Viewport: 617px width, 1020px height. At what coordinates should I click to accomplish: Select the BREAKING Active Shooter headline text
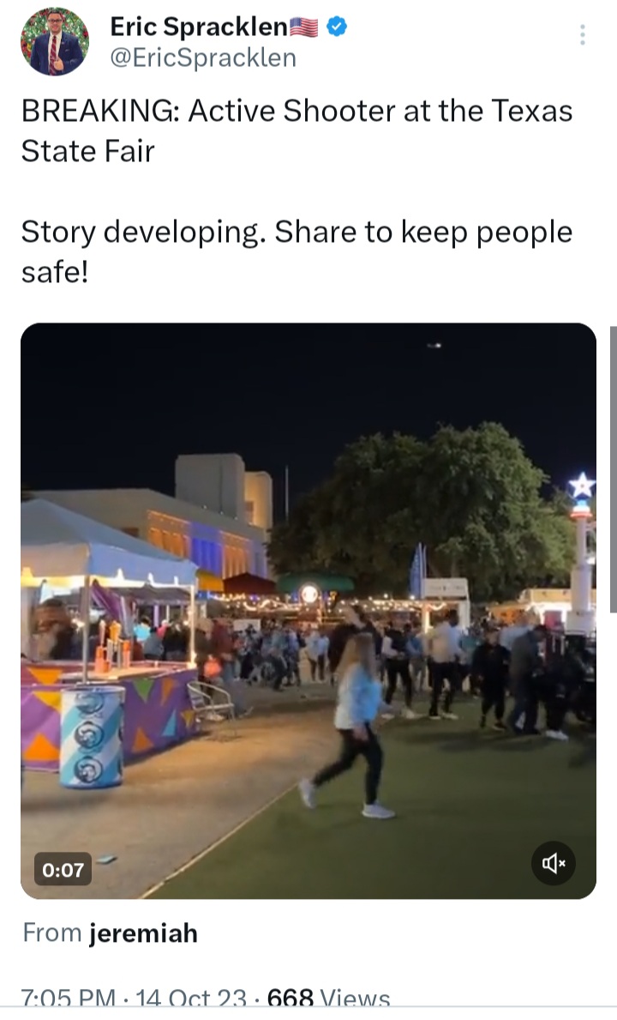tap(297, 130)
